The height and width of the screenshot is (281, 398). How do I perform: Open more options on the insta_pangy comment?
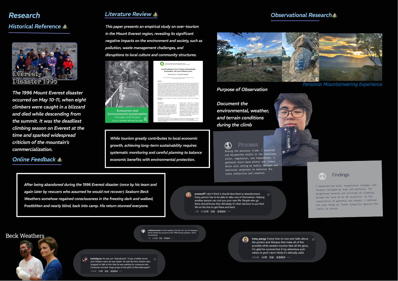288,257
